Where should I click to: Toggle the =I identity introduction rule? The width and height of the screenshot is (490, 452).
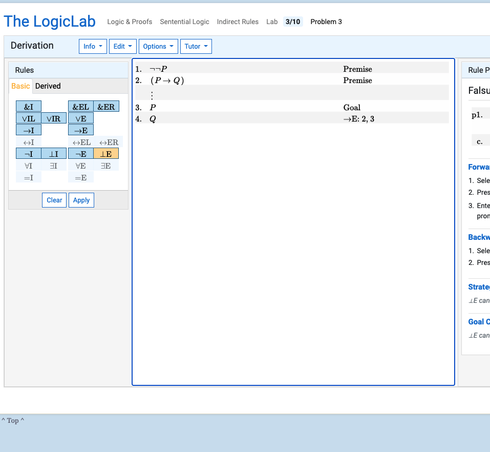[x=28, y=177]
